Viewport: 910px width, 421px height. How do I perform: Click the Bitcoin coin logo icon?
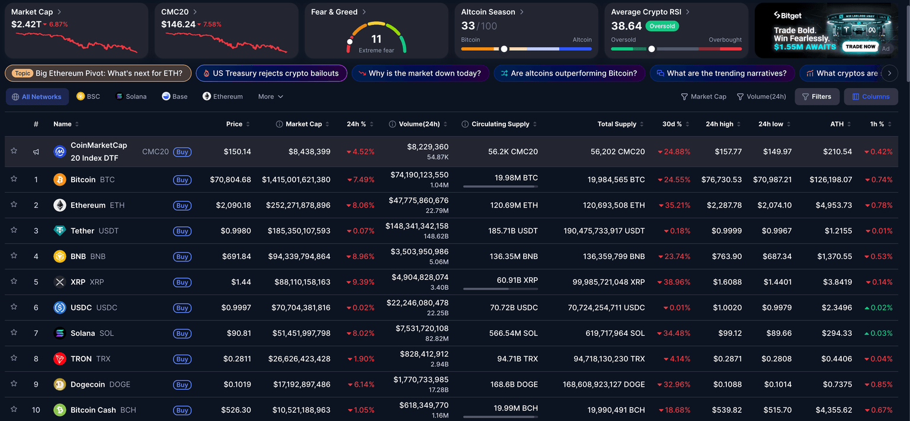60,180
